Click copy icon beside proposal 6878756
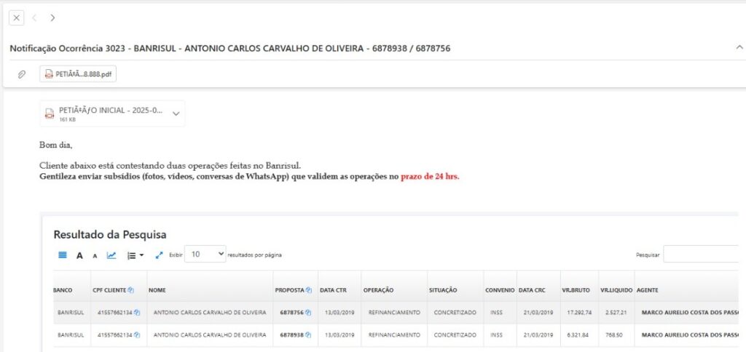This screenshot has width=746, height=352. pyautogui.click(x=308, y=313)
